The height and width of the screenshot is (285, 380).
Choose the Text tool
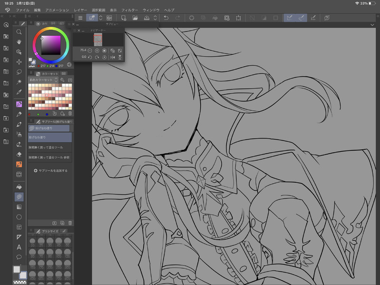pyautogui.click(x=19, y=247)
